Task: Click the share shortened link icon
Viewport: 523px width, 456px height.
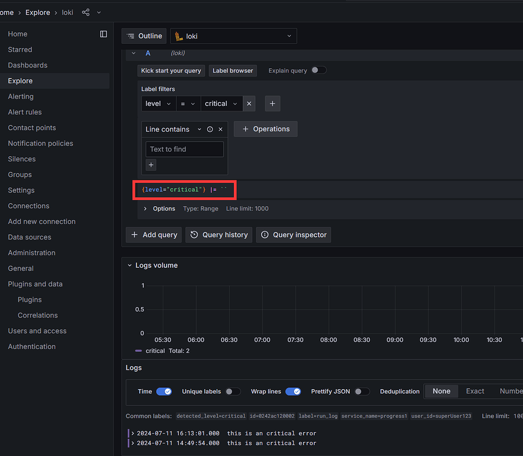Action: tap(84, 12)
